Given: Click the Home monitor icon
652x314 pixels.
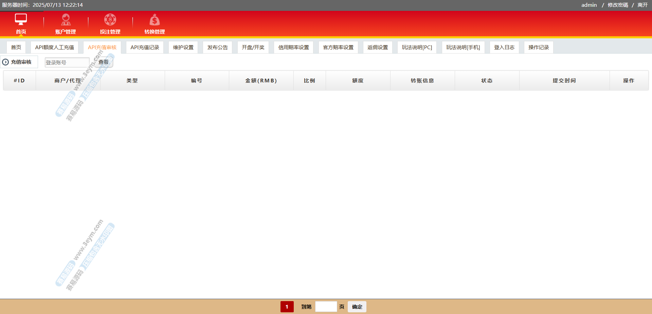Looking at the screenshot, I should coord(21,20).
